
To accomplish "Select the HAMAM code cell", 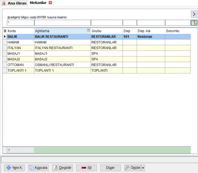I will [20, 42].
